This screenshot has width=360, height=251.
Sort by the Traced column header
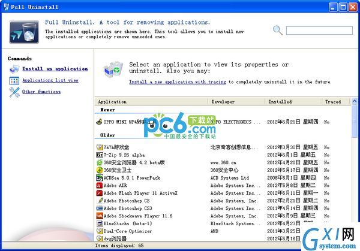click(x=335, y=102)
